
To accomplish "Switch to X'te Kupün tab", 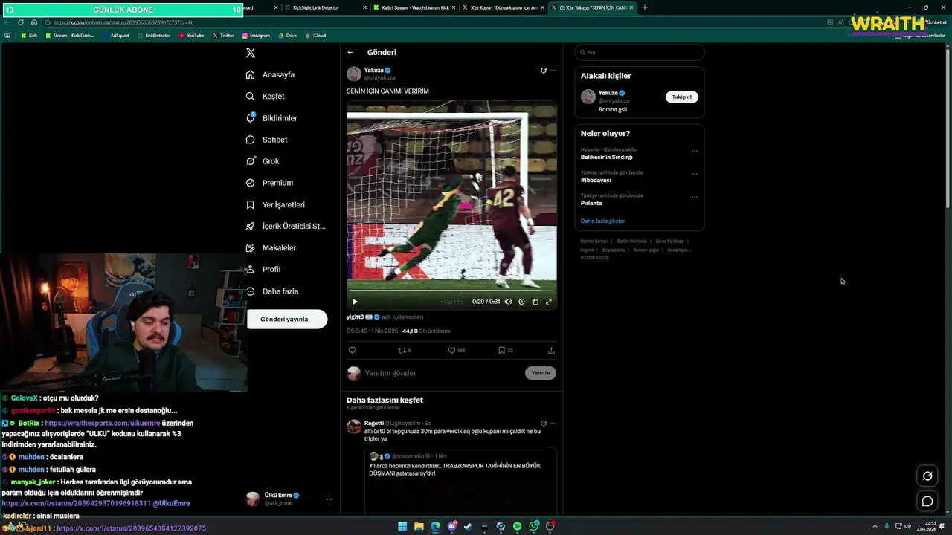I will pos(504,7).
